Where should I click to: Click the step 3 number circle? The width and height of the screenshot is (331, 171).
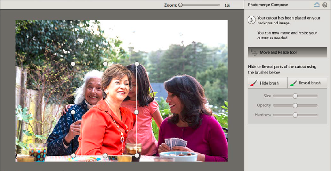point(252,20)
